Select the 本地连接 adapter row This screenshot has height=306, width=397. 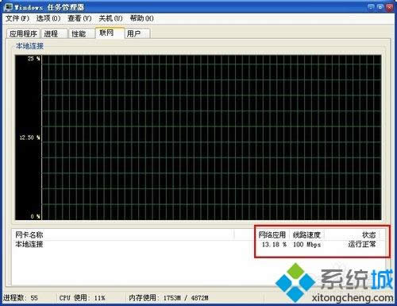[196, 244]
